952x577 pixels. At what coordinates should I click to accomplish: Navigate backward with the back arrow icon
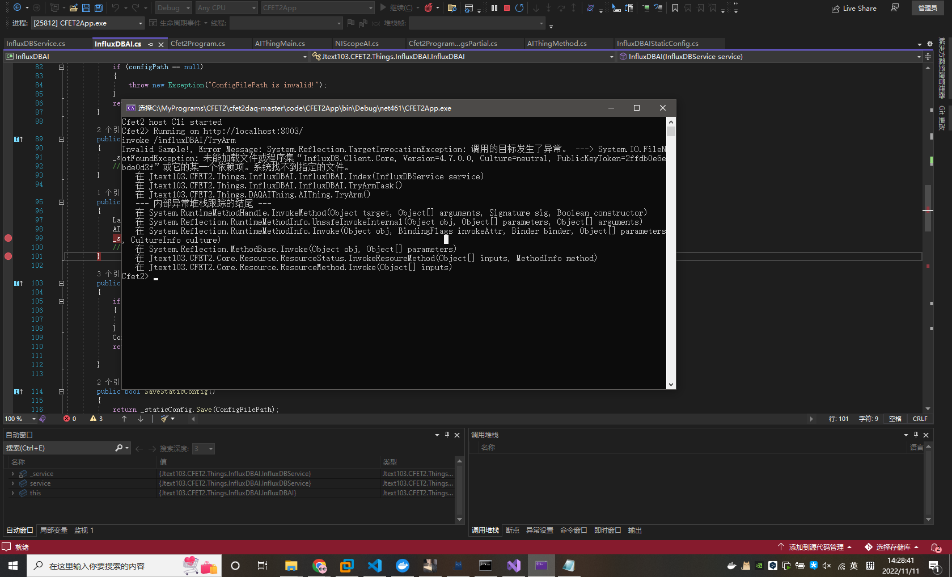(17, 7)
